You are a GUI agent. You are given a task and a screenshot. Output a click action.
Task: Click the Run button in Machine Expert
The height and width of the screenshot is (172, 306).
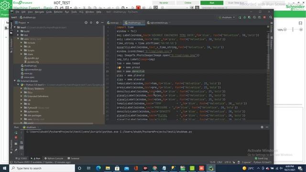212,3
